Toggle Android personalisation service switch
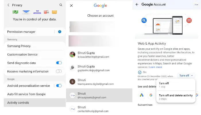The image size is (201, 115). pyautogui.click(x=59, y=86)
